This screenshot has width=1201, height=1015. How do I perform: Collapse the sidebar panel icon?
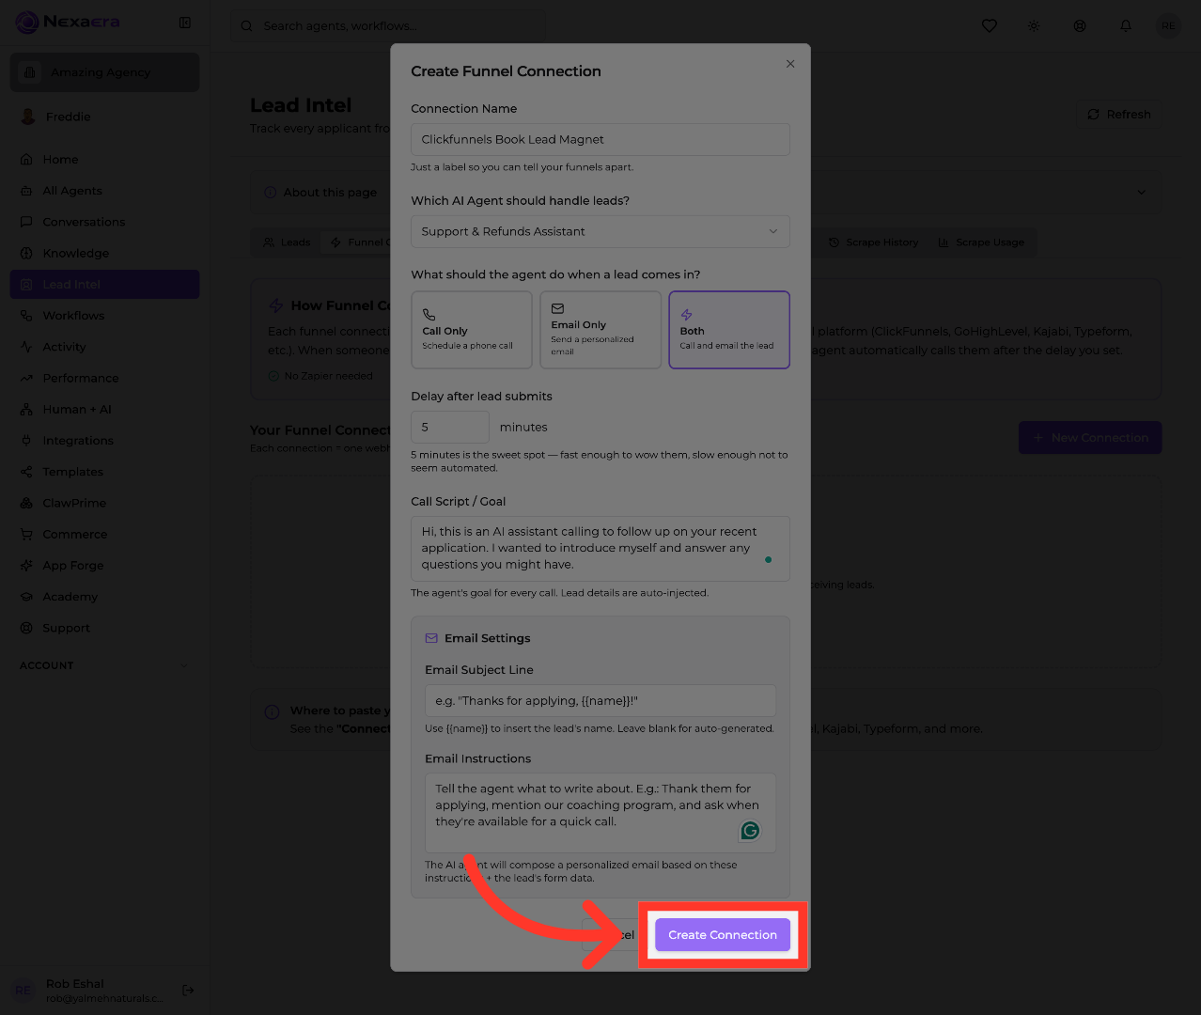[185, 23]
